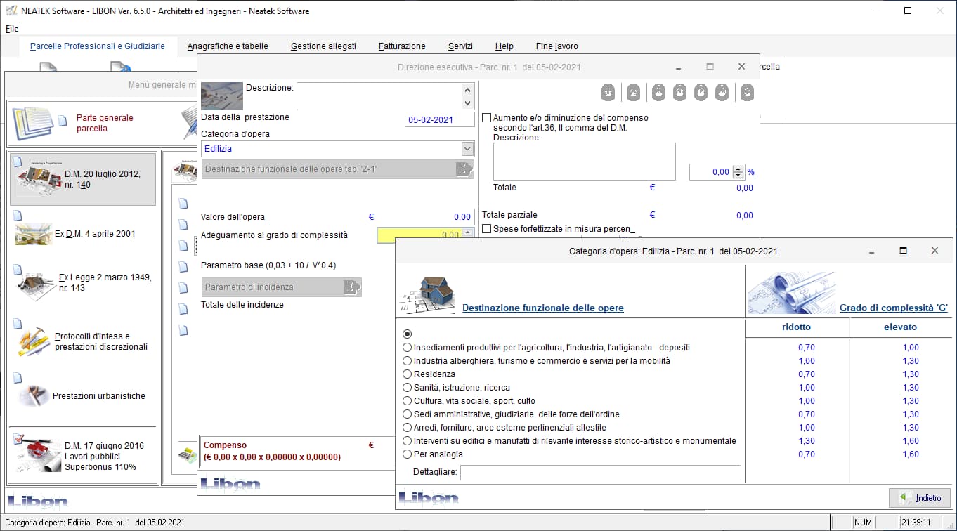Click NUM indicator in status bar

click(x=863, y=523)
